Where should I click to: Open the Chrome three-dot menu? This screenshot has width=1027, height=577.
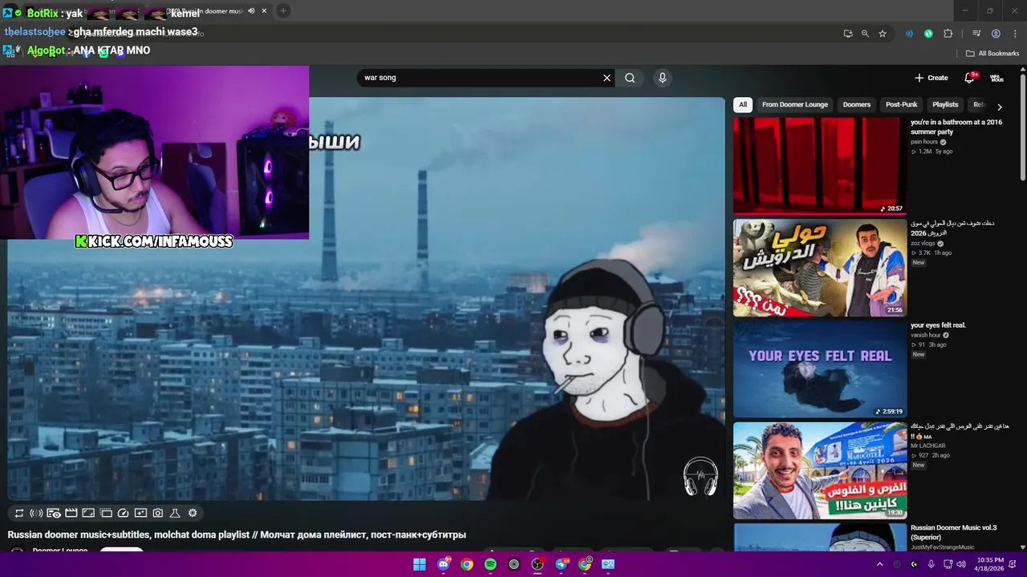point(1014,34)
